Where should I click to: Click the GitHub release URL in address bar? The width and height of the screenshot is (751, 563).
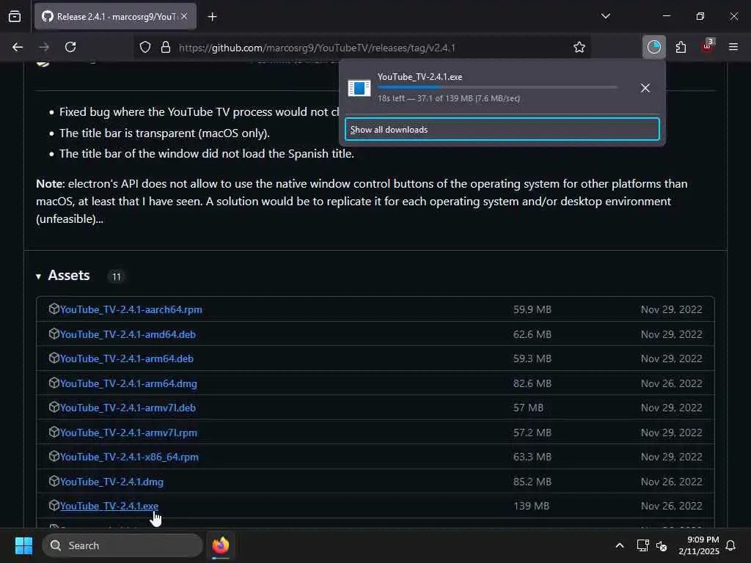coord(317,48)
